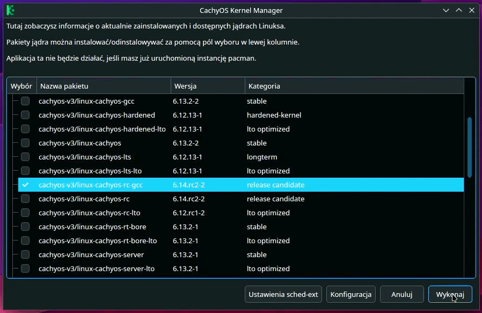Open the Konfiguracja dialog
Viewport: 482px width, 313px height.
click(350, 294)
